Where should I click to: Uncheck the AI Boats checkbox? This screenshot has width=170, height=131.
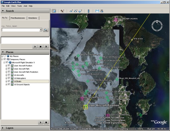pos(9,81)
